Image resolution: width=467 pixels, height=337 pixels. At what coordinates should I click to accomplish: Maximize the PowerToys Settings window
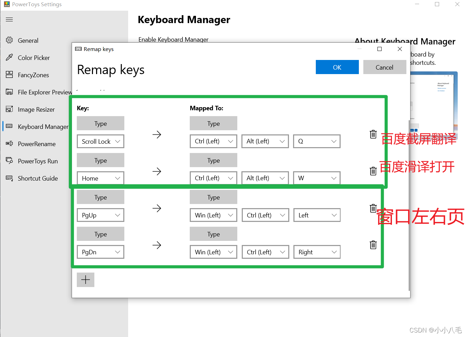point(437,4)
